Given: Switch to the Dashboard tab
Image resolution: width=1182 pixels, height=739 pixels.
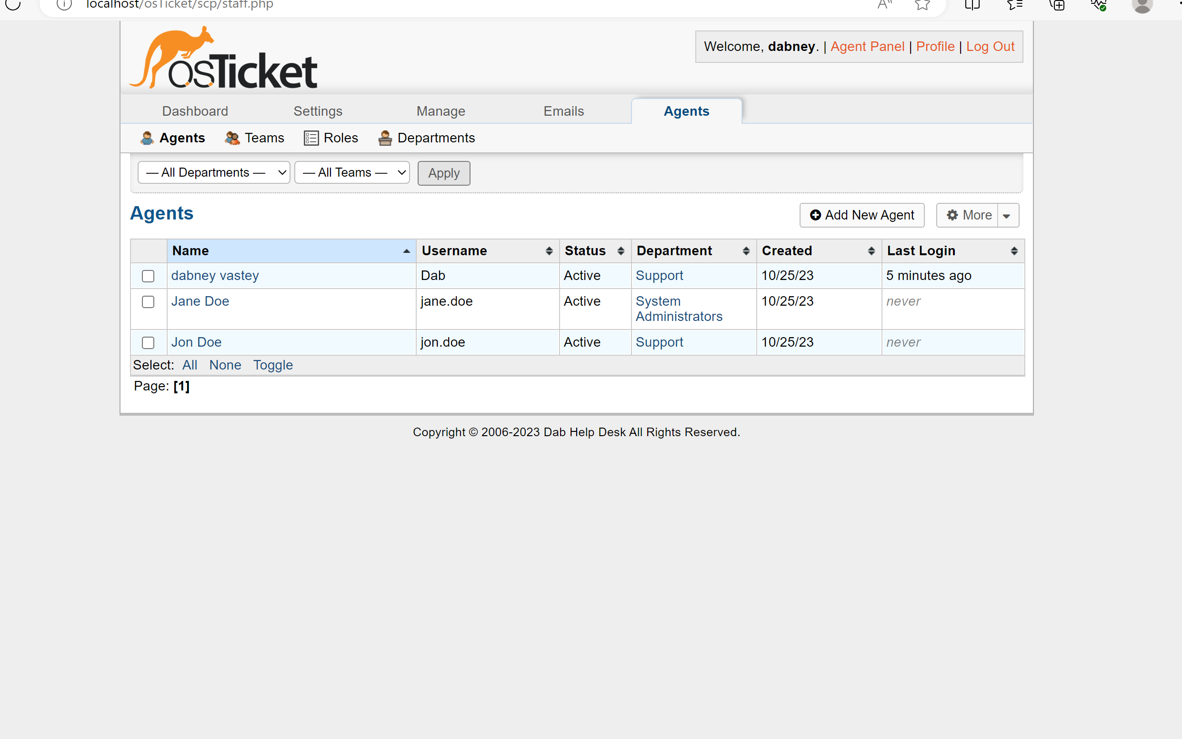Looking at the screenshot, I should (x=195, y=111).
